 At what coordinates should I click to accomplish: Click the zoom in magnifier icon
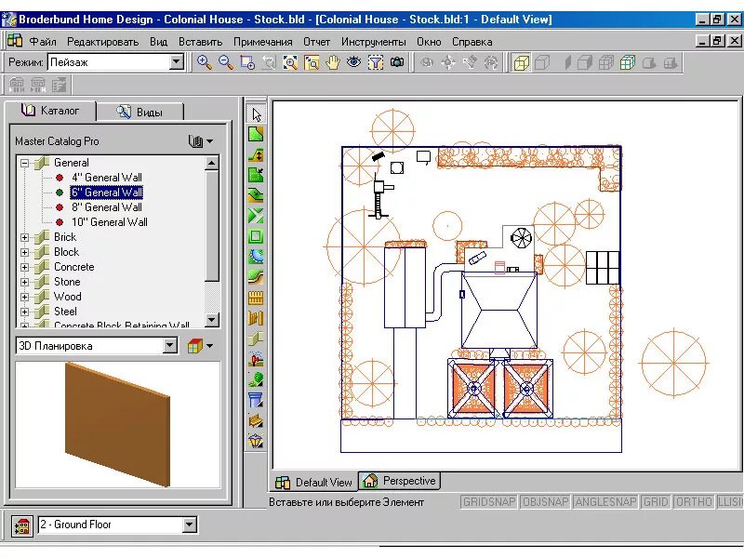[205, 62]
